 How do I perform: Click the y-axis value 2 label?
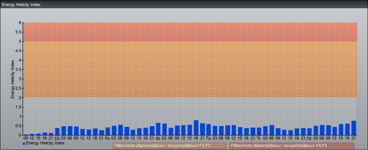(21, 97)
